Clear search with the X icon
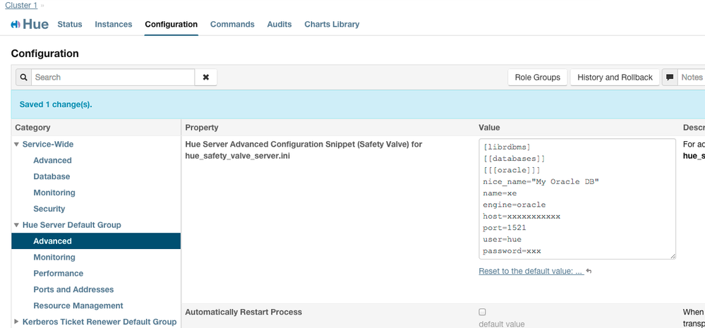The width and height of the screenshot is (705, 328). pyautogui.click(x=206, y=78)
